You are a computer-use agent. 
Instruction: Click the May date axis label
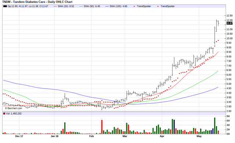pos(199,136)
